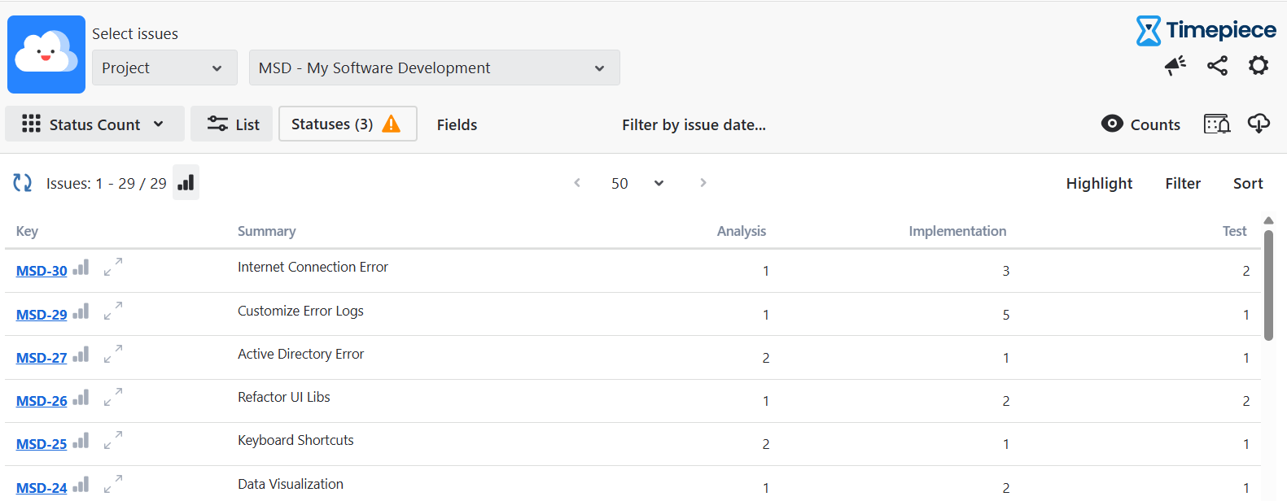
Task: Open the Fields menu
Action: click(x=457, y=124)
